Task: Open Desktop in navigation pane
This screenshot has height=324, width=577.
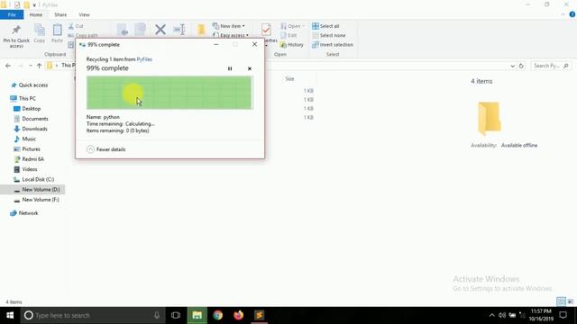Action: (27, 109)
